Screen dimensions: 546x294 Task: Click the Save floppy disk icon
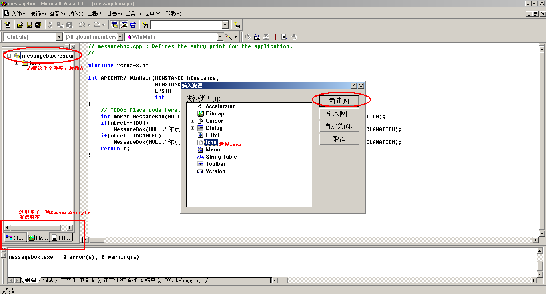pyautogui.click(x=29, y=25)
